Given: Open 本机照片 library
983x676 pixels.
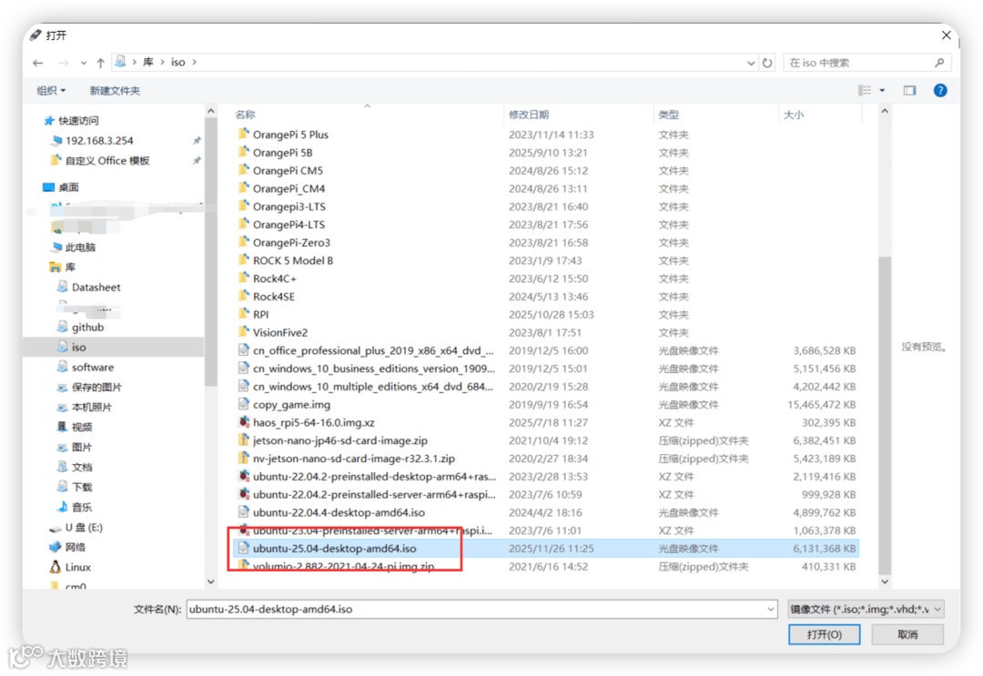Looking at the screenshot, I should (x=92, y=408).
